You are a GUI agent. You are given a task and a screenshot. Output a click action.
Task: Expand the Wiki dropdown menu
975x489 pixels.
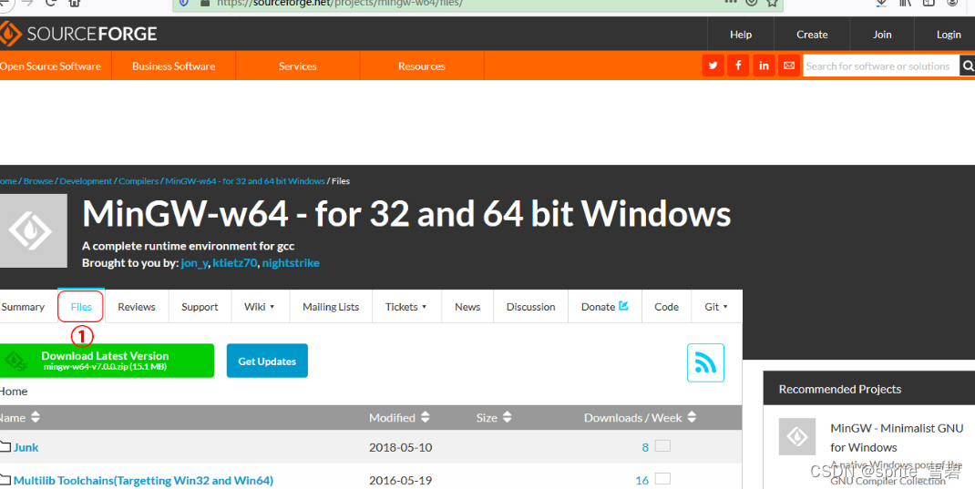pyautogui.click(x=260, y=306)
